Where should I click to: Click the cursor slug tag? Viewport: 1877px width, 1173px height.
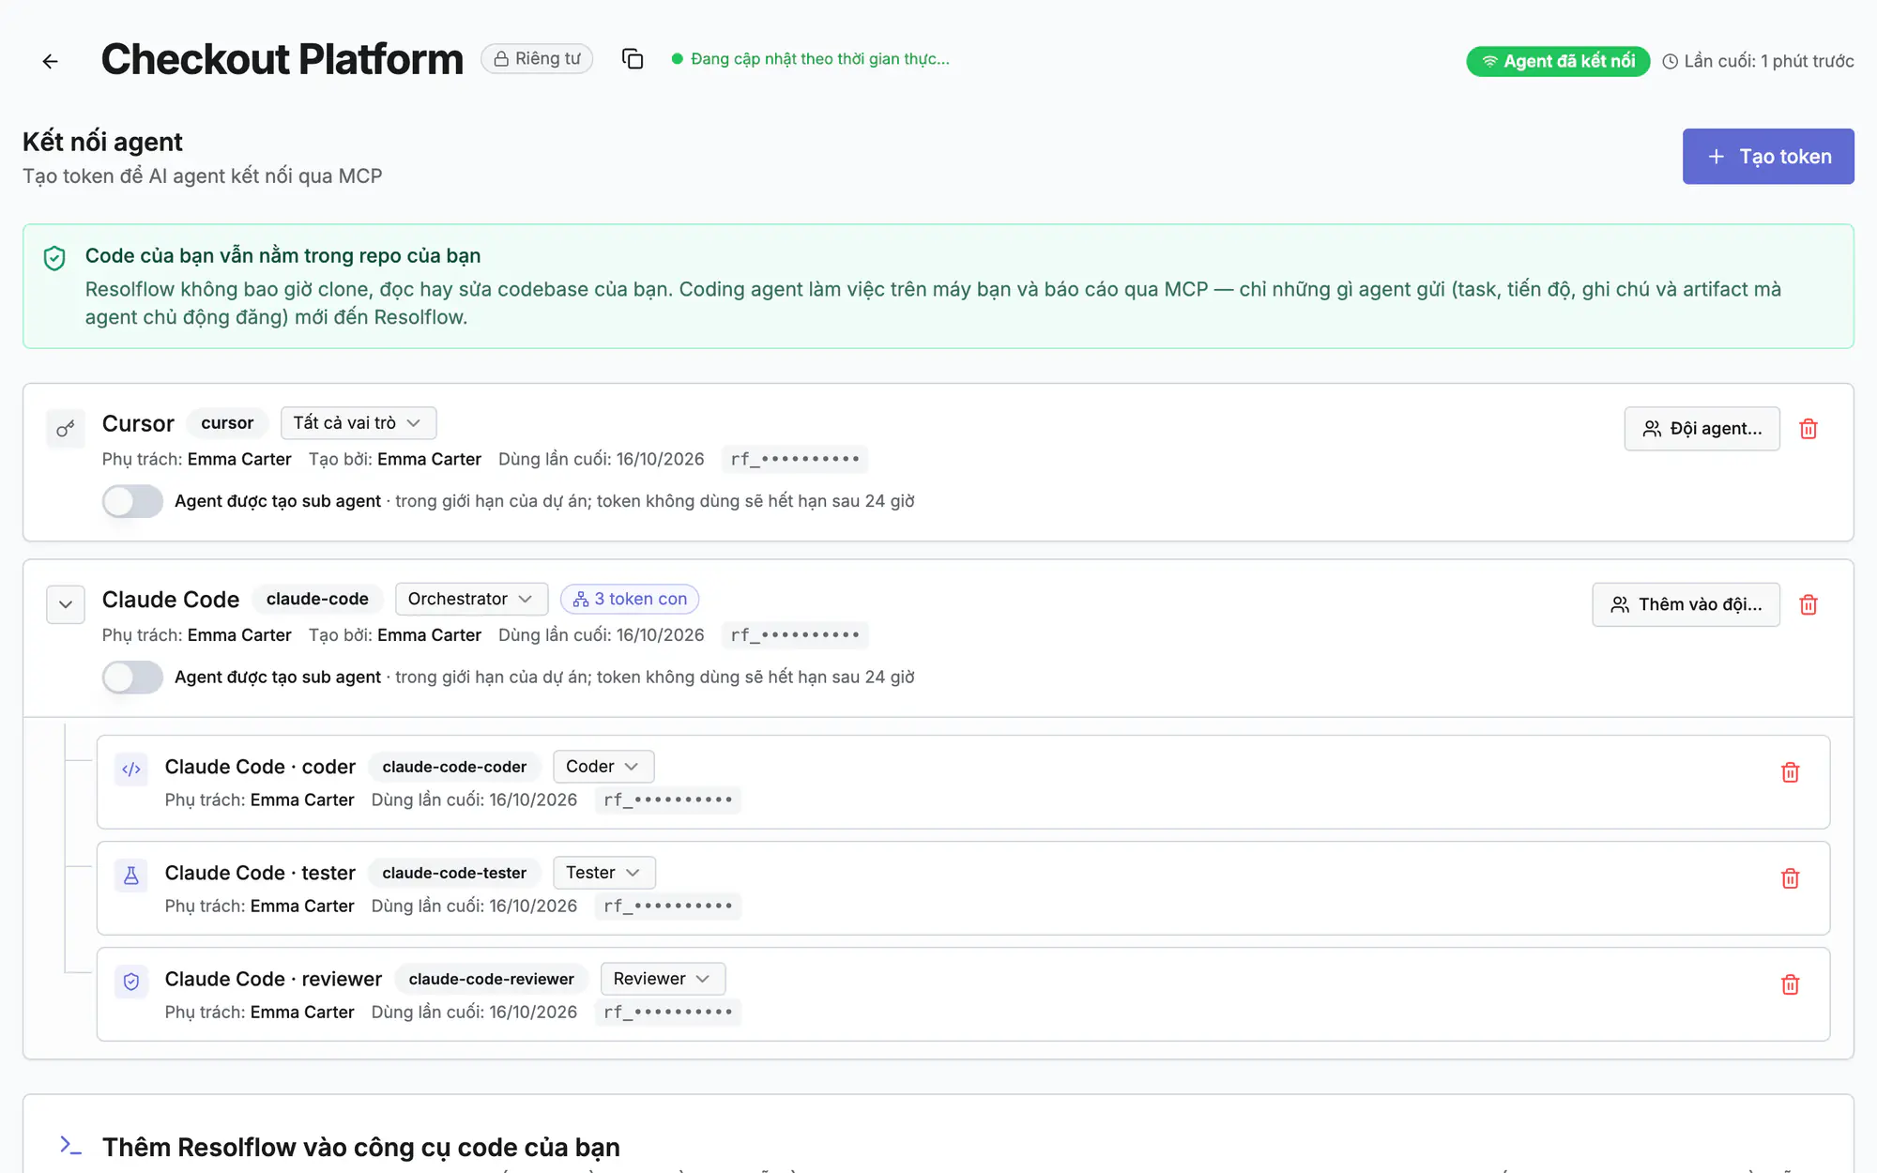227,423
